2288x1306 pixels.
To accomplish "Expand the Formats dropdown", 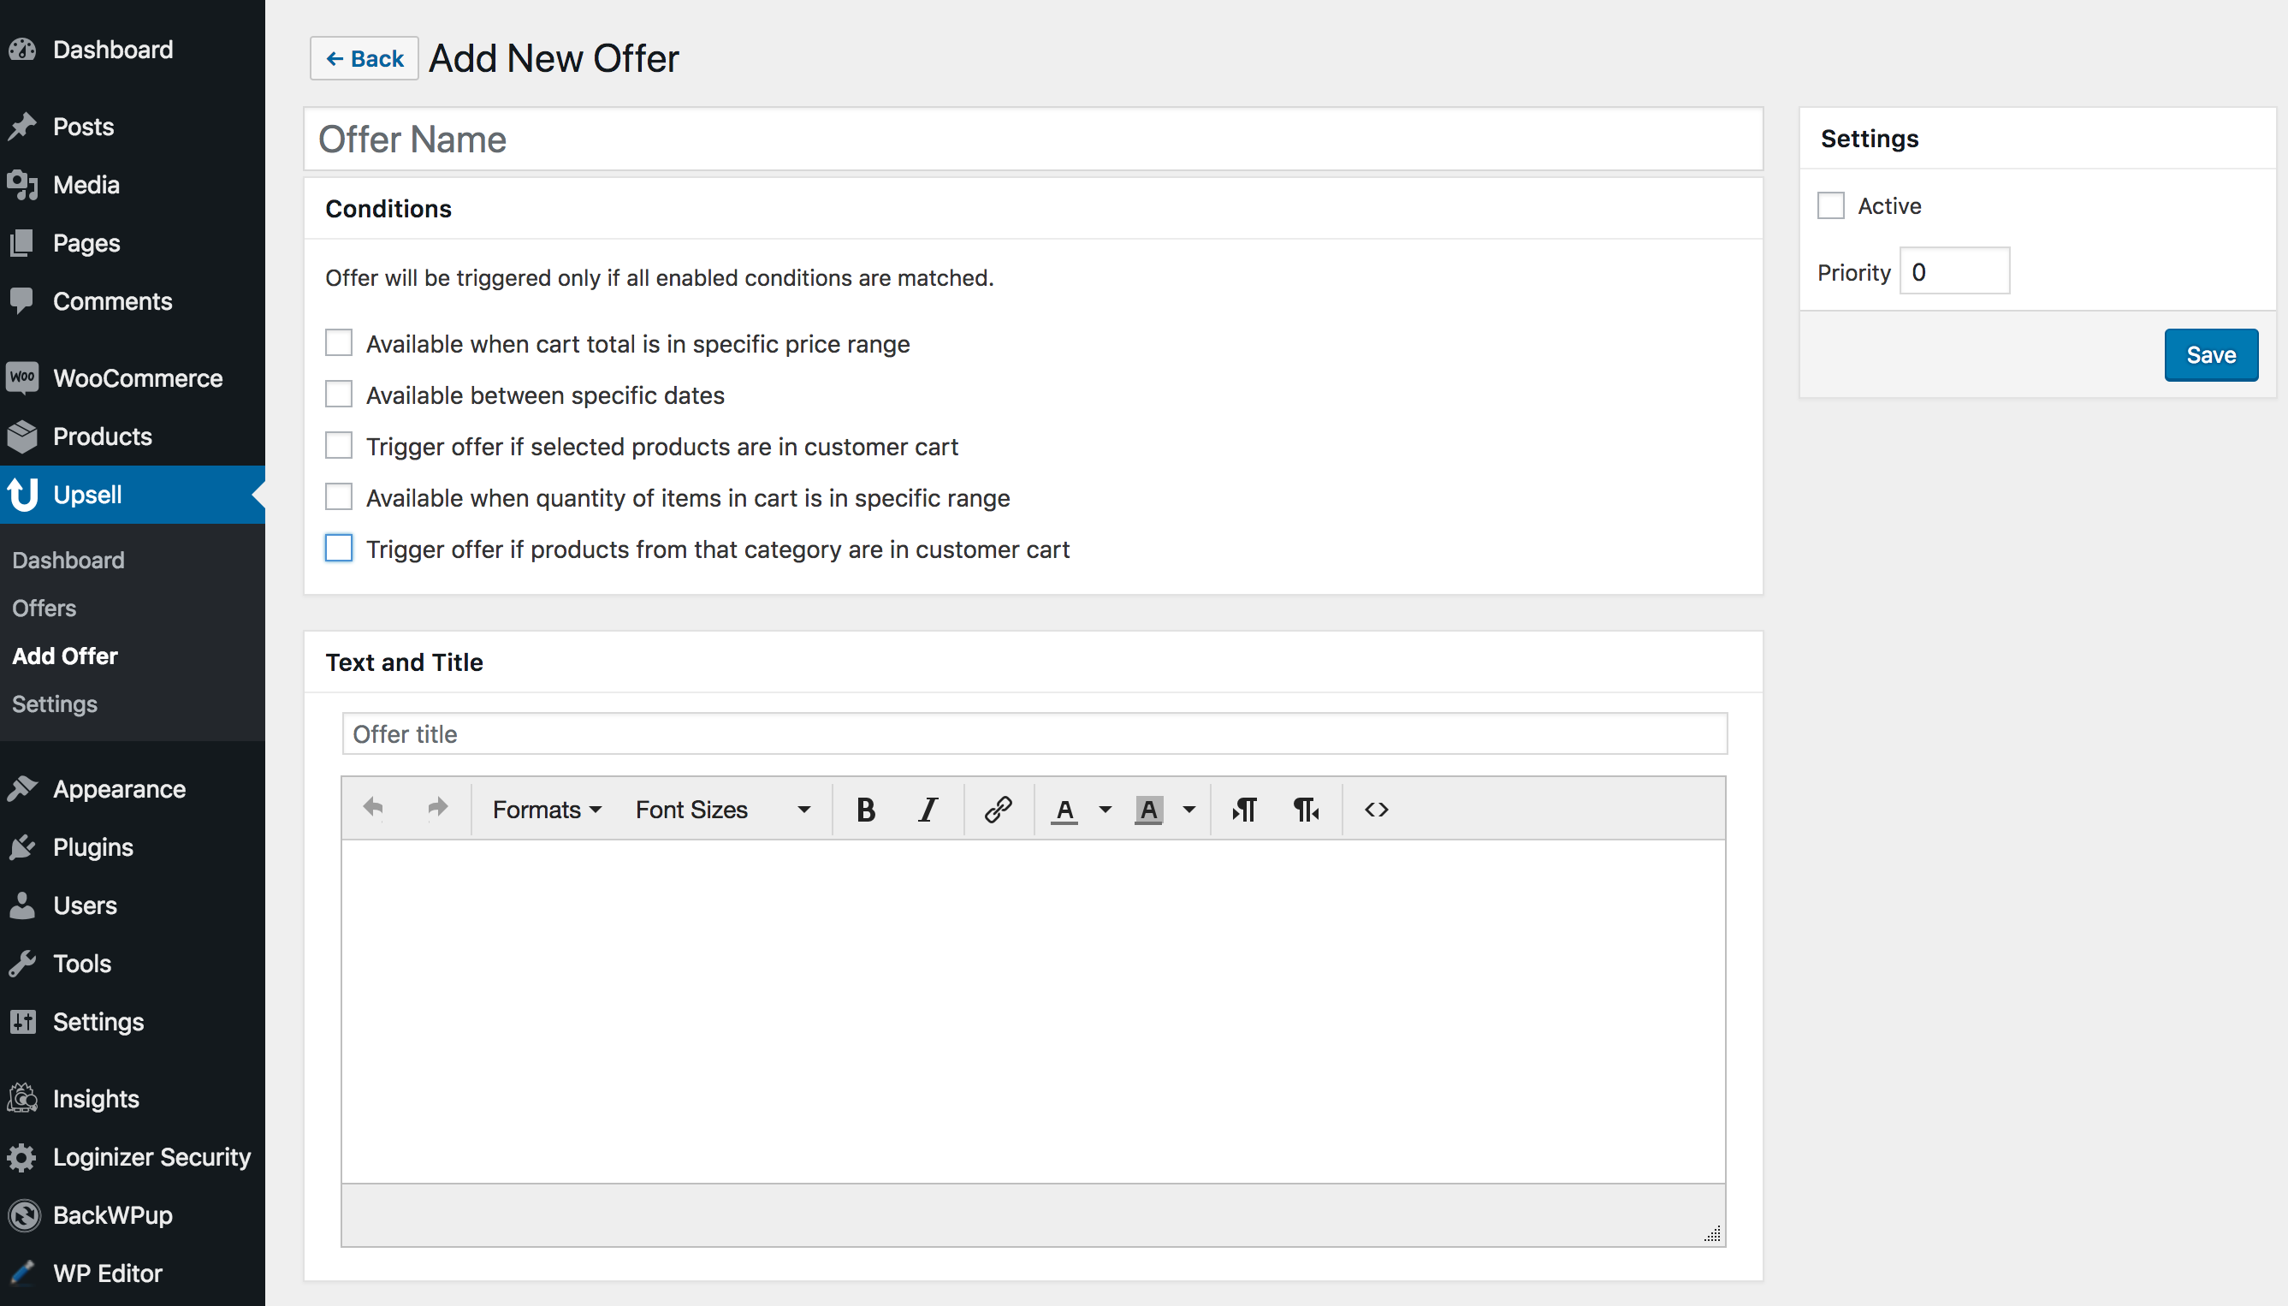I will pos(545,810).
